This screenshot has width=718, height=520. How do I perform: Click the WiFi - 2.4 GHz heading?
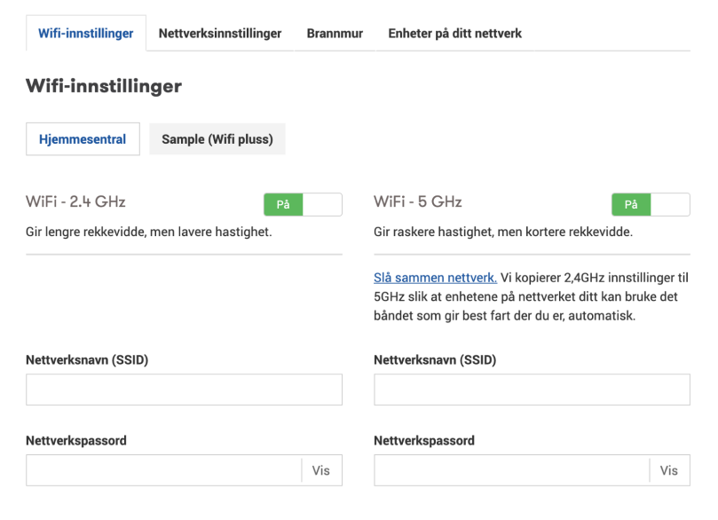[x=75, y=201]
